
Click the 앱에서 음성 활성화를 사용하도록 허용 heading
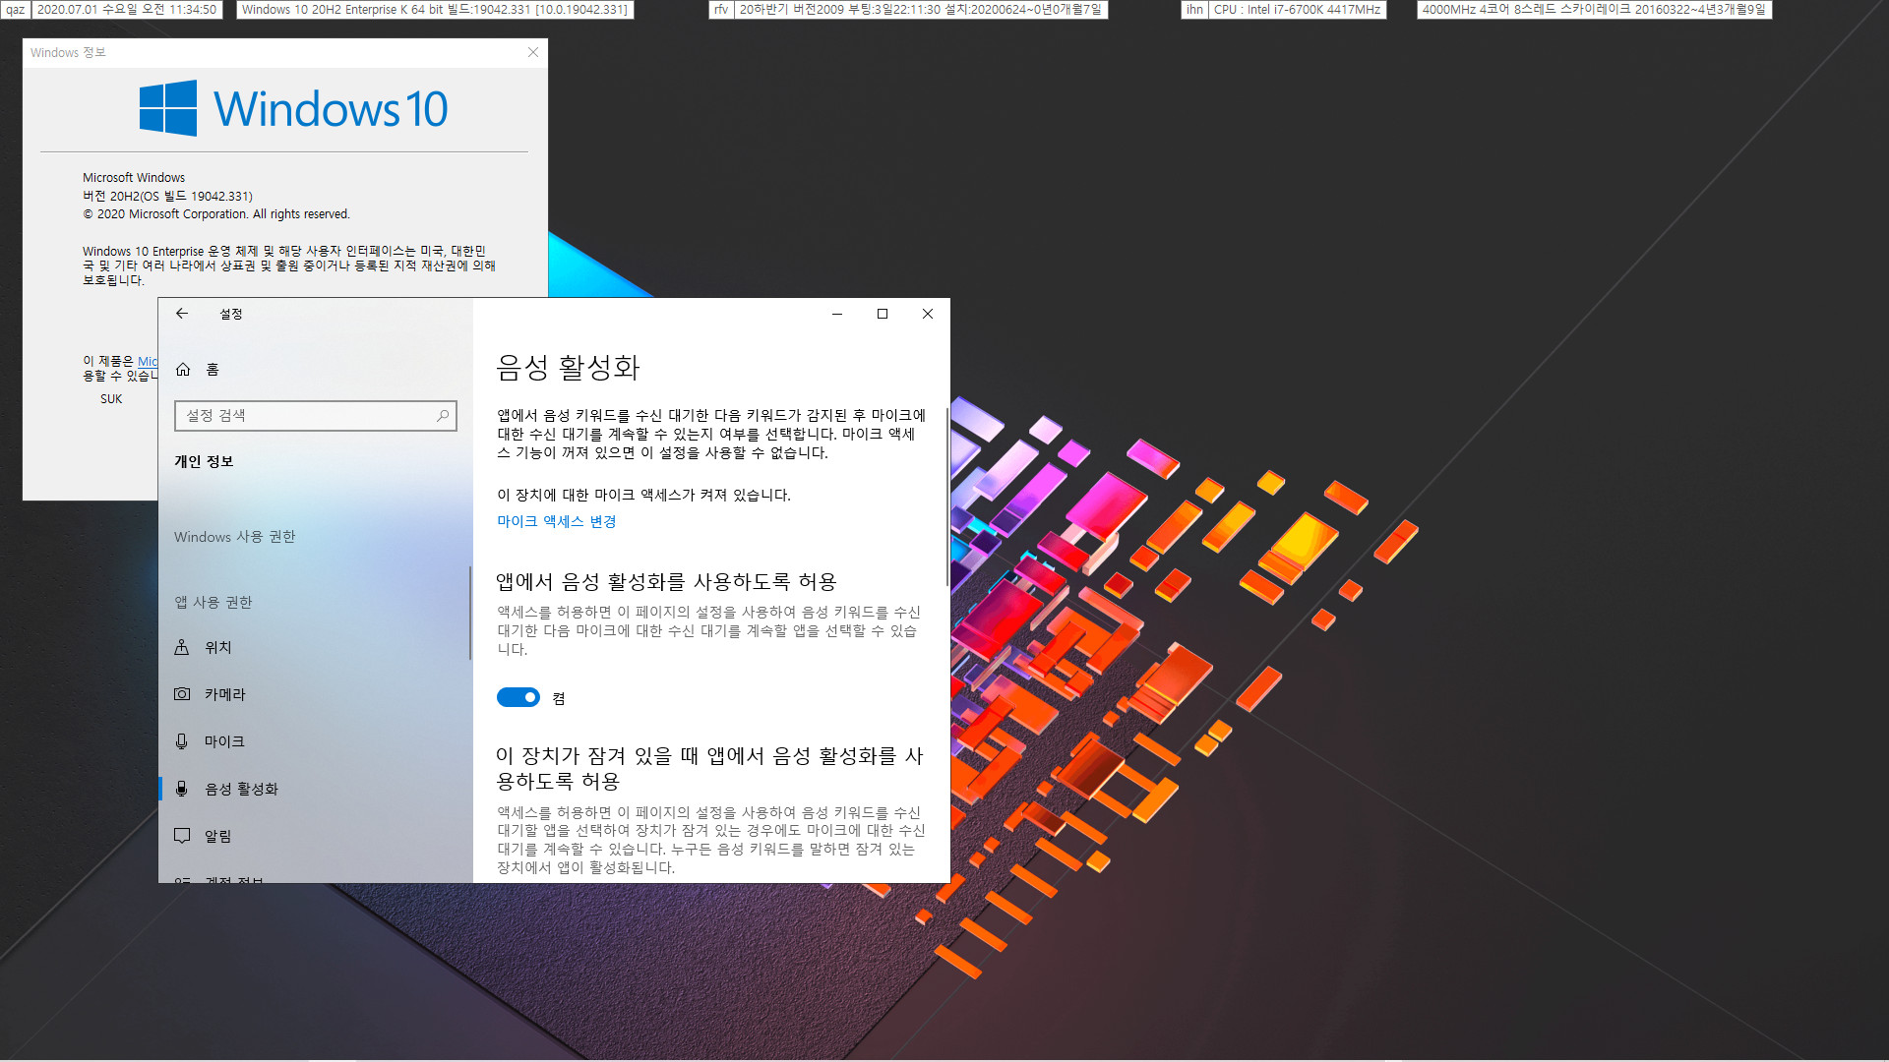pos(666,582)
